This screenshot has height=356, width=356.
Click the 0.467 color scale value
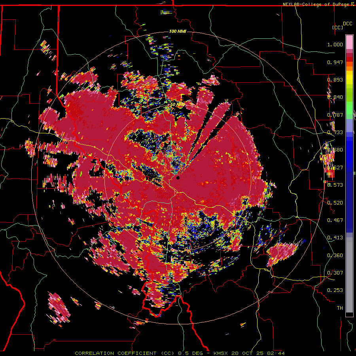[335, 220]
